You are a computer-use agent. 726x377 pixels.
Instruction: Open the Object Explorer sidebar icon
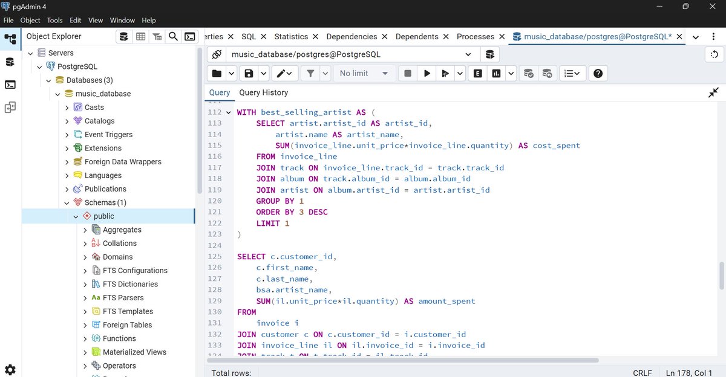point(10,39)
